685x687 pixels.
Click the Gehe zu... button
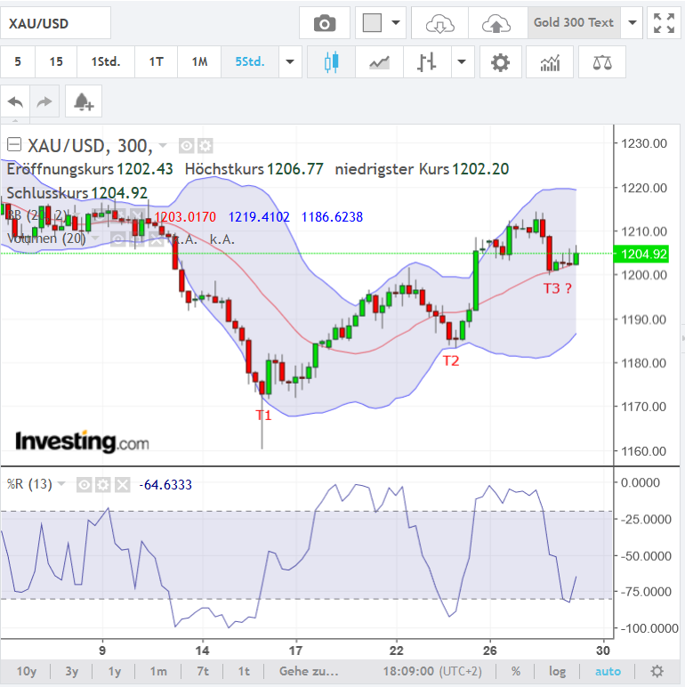[x=309, y=671]
